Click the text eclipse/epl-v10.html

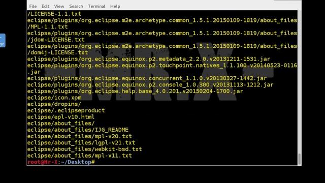pyautogui.click(x=61, y=117)
